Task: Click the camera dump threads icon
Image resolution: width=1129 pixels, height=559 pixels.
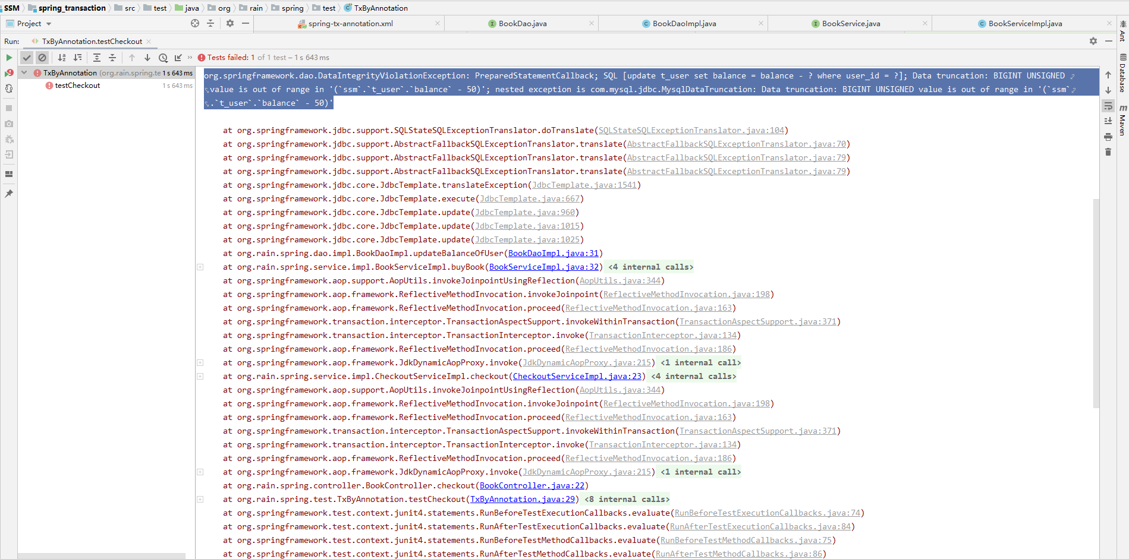Action: point(9,124)
